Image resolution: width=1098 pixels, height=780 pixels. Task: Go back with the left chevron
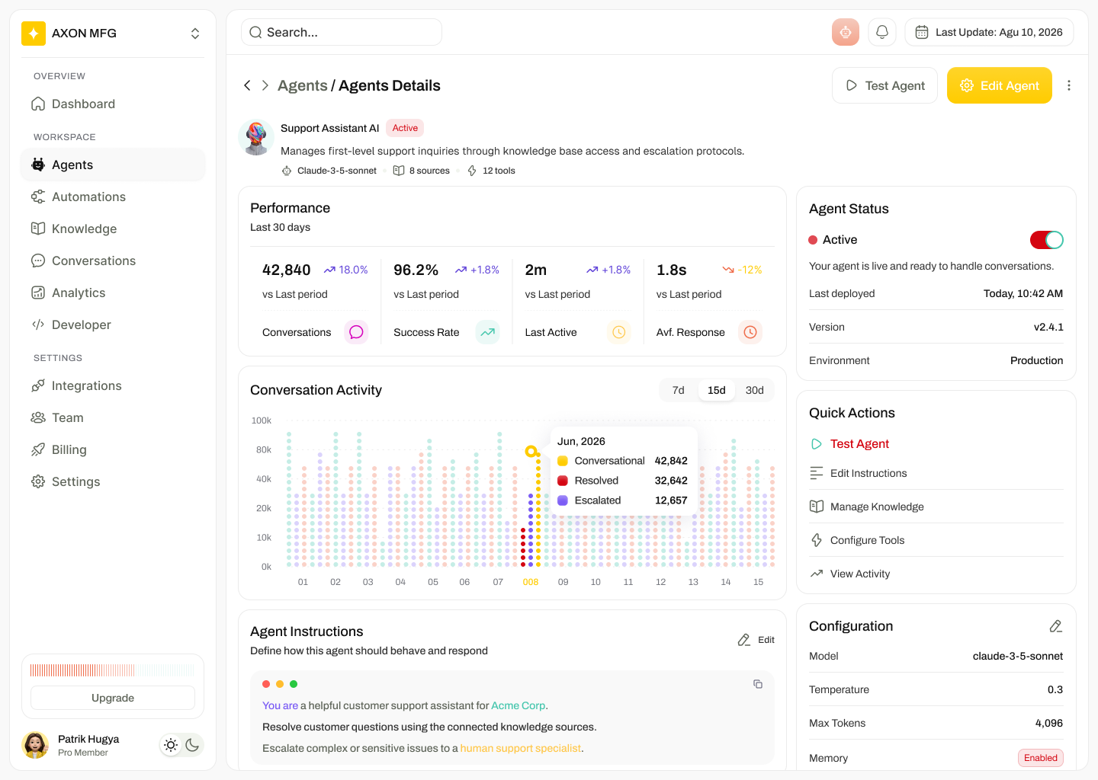(247, 85)
